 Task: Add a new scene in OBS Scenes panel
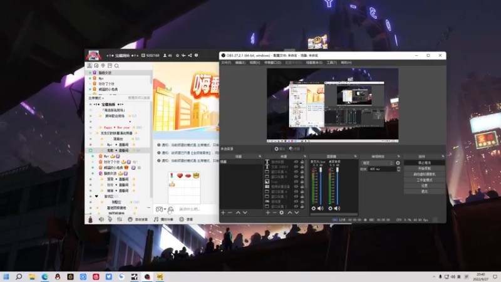pos(223,212)
